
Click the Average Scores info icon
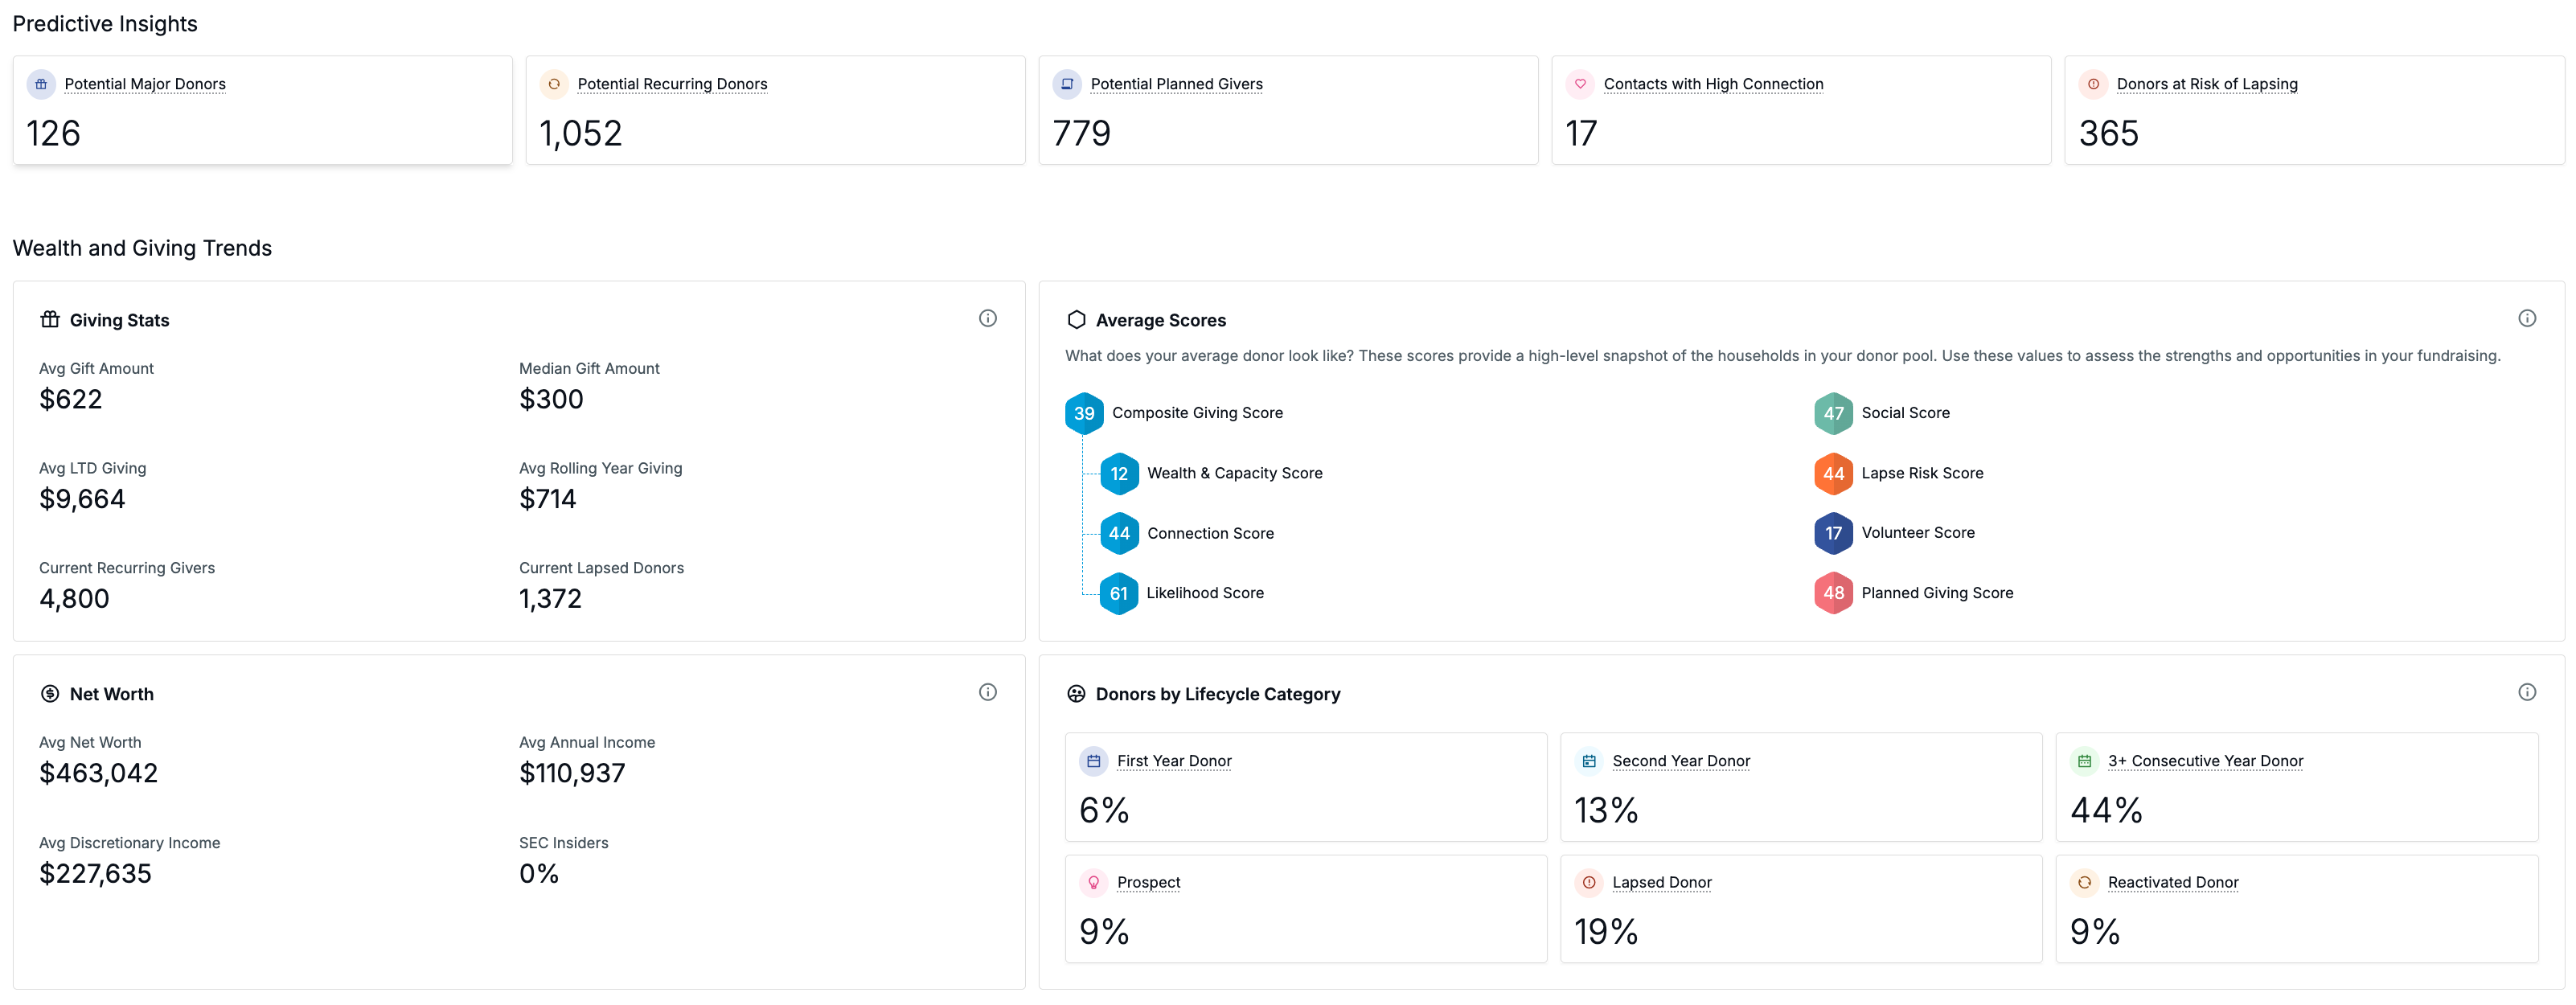(2526, 318)
